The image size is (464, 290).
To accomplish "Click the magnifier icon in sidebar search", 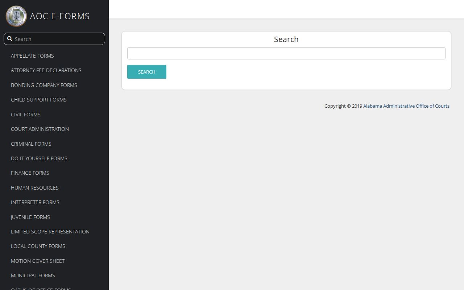I will (x=10, y=39).
